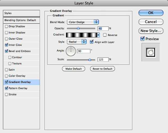
Task: Disable the Inner Glow effect checkbox
Action: click(x=6, y=45)
